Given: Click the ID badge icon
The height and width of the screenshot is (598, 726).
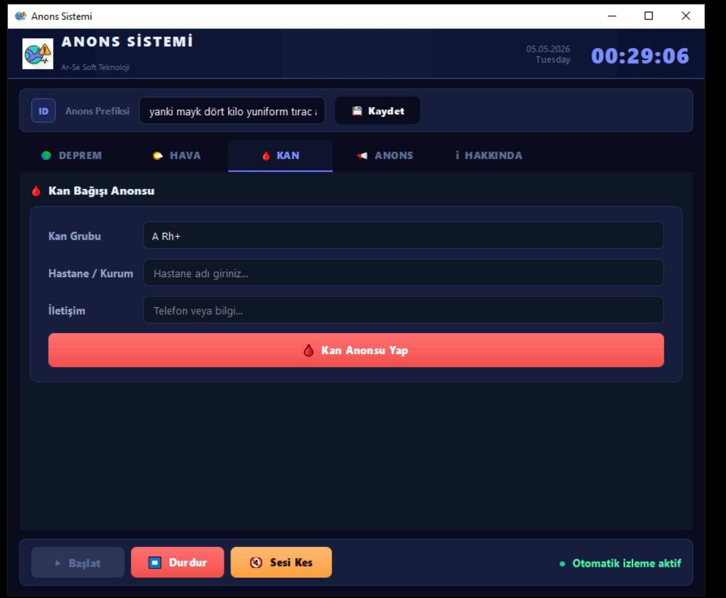Looking at the screenshot, I should point(43,111).
